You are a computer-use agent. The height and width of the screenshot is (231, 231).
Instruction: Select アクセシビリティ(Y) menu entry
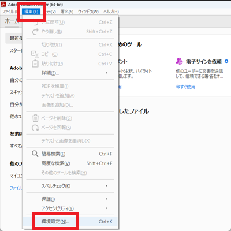point(70,208)
